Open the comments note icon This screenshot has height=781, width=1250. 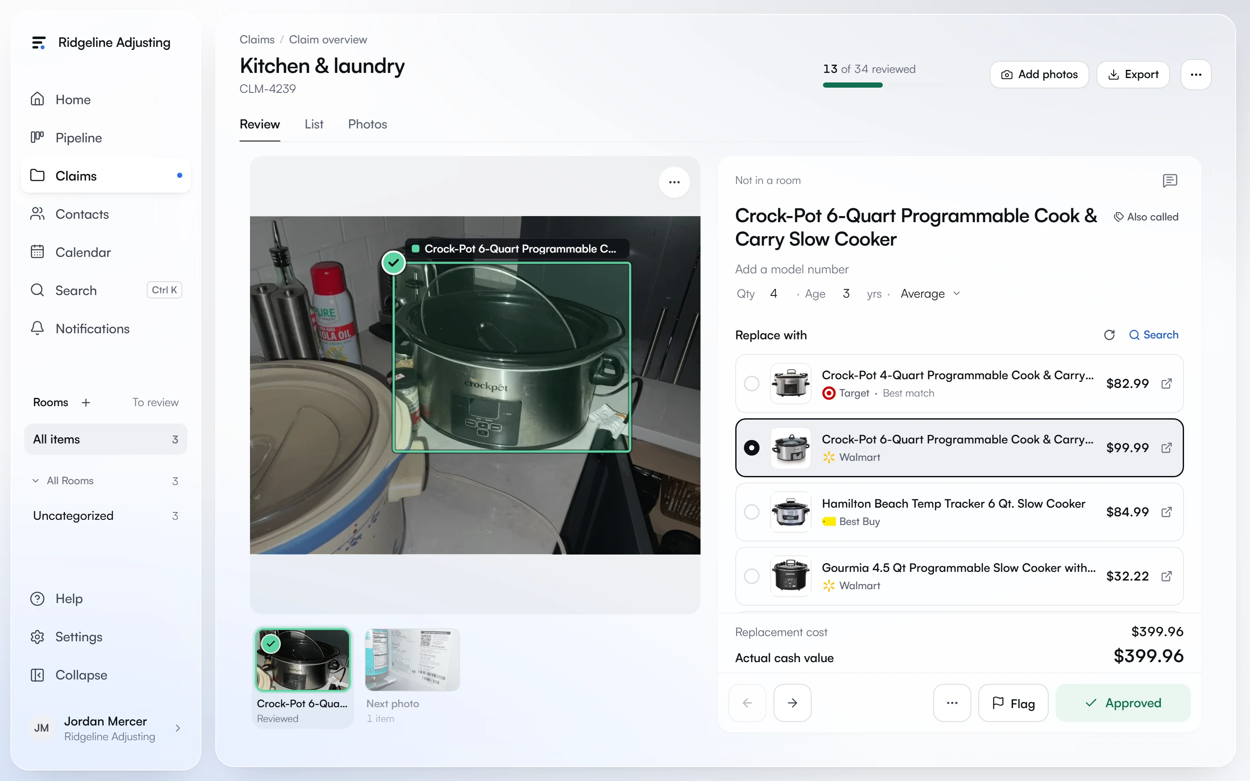1169,180
